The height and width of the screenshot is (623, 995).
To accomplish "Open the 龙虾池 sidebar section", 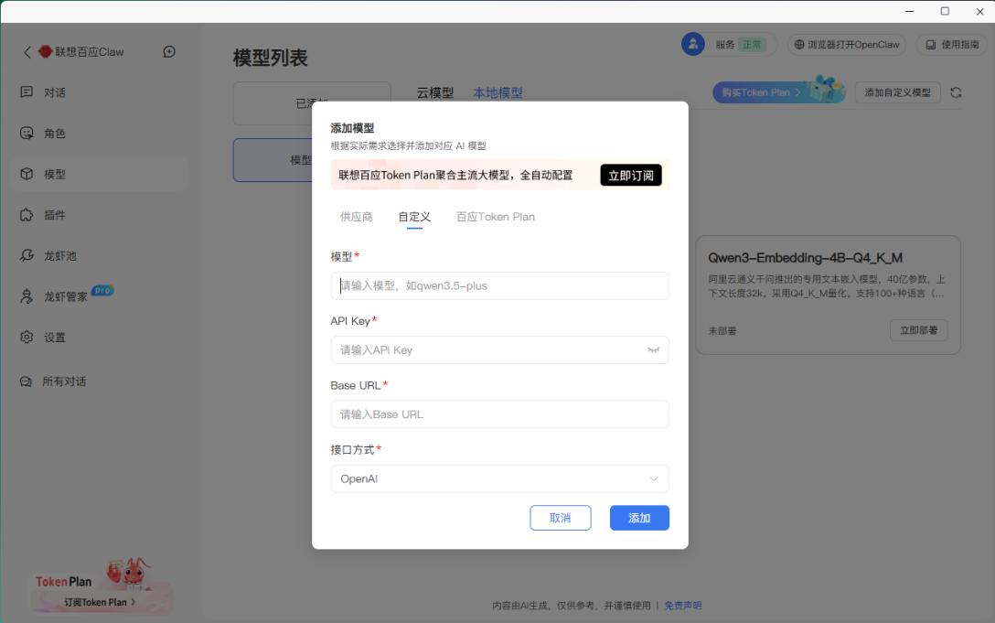I will coord(101,256).
